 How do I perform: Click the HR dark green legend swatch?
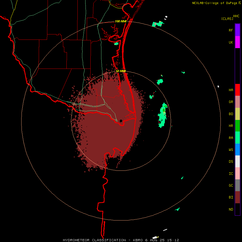point(237,126)
